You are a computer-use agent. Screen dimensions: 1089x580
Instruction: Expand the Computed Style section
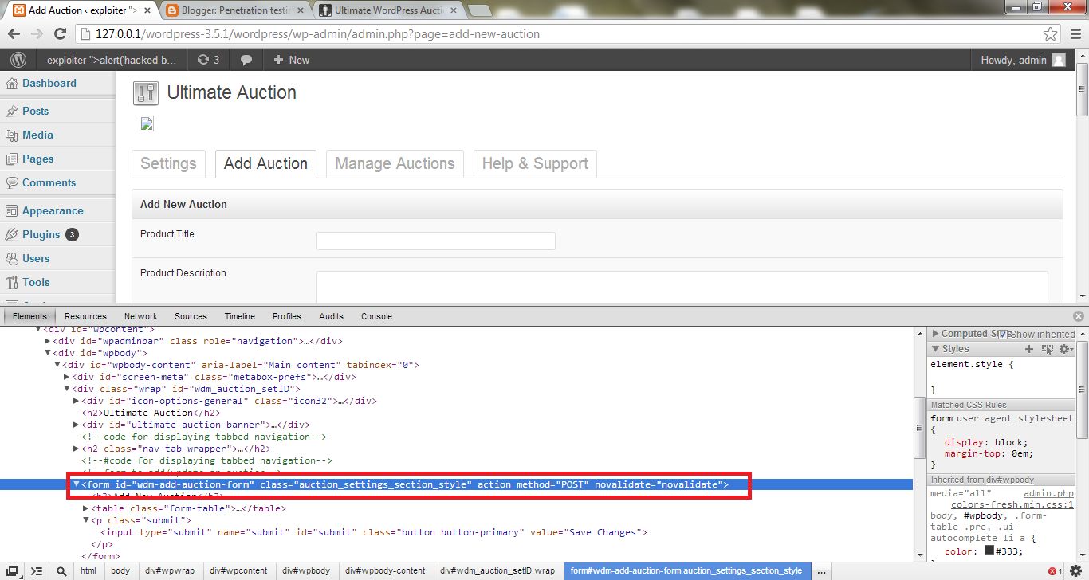(936, 334)
